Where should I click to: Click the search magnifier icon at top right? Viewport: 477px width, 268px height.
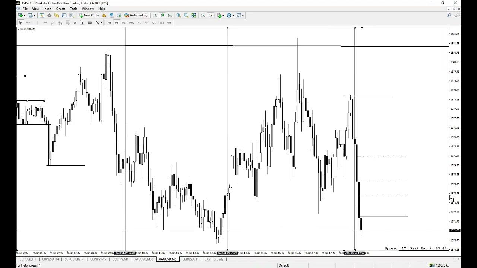[x=449, y=15]
